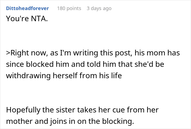
Task: Open the '3 days ago' timestamp permalink
Action: (x=99, y=8)
